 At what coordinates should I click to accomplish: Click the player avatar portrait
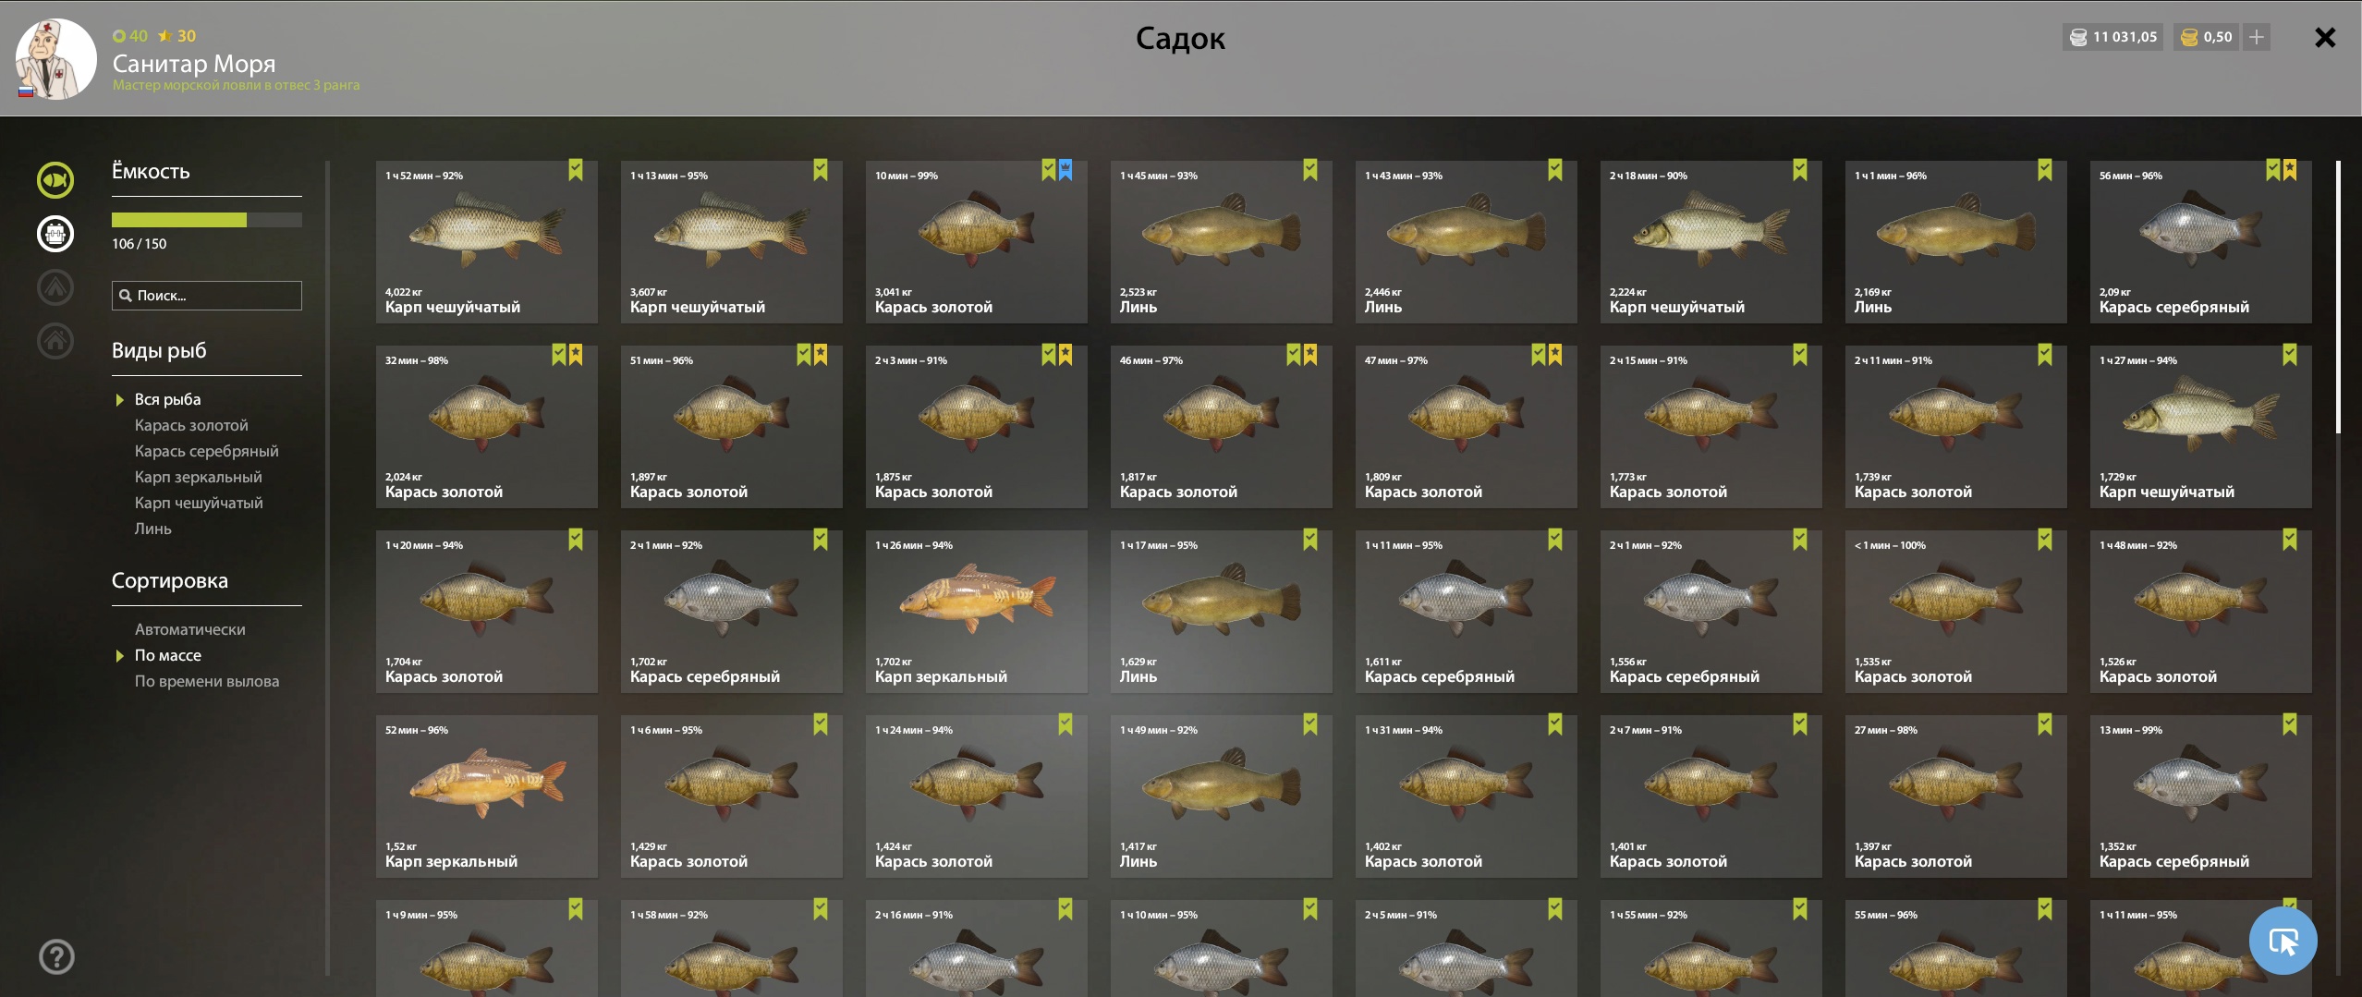55,59
